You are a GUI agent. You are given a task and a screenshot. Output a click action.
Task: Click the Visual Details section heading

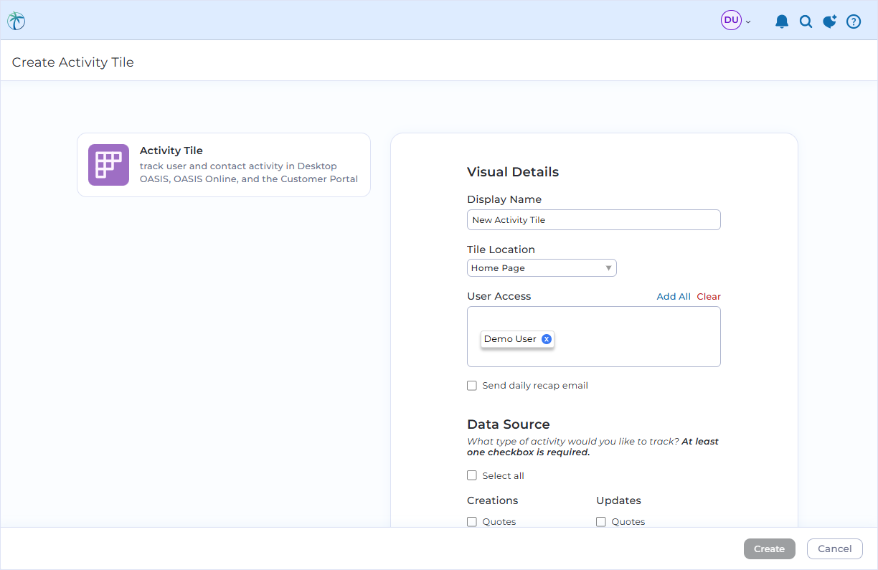[x=513, y=171]
